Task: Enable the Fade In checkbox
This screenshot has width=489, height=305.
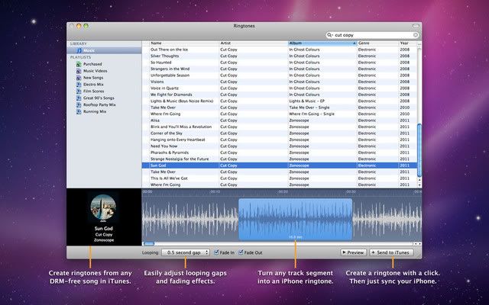Action: [216, 252]
